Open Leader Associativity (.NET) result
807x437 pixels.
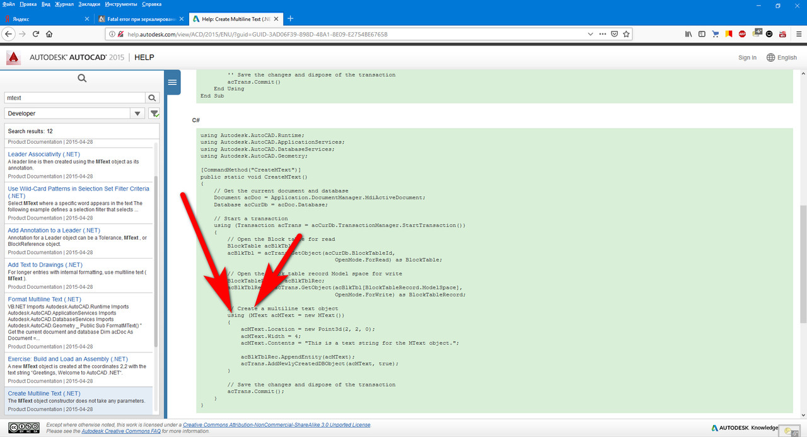coord(44,154)
